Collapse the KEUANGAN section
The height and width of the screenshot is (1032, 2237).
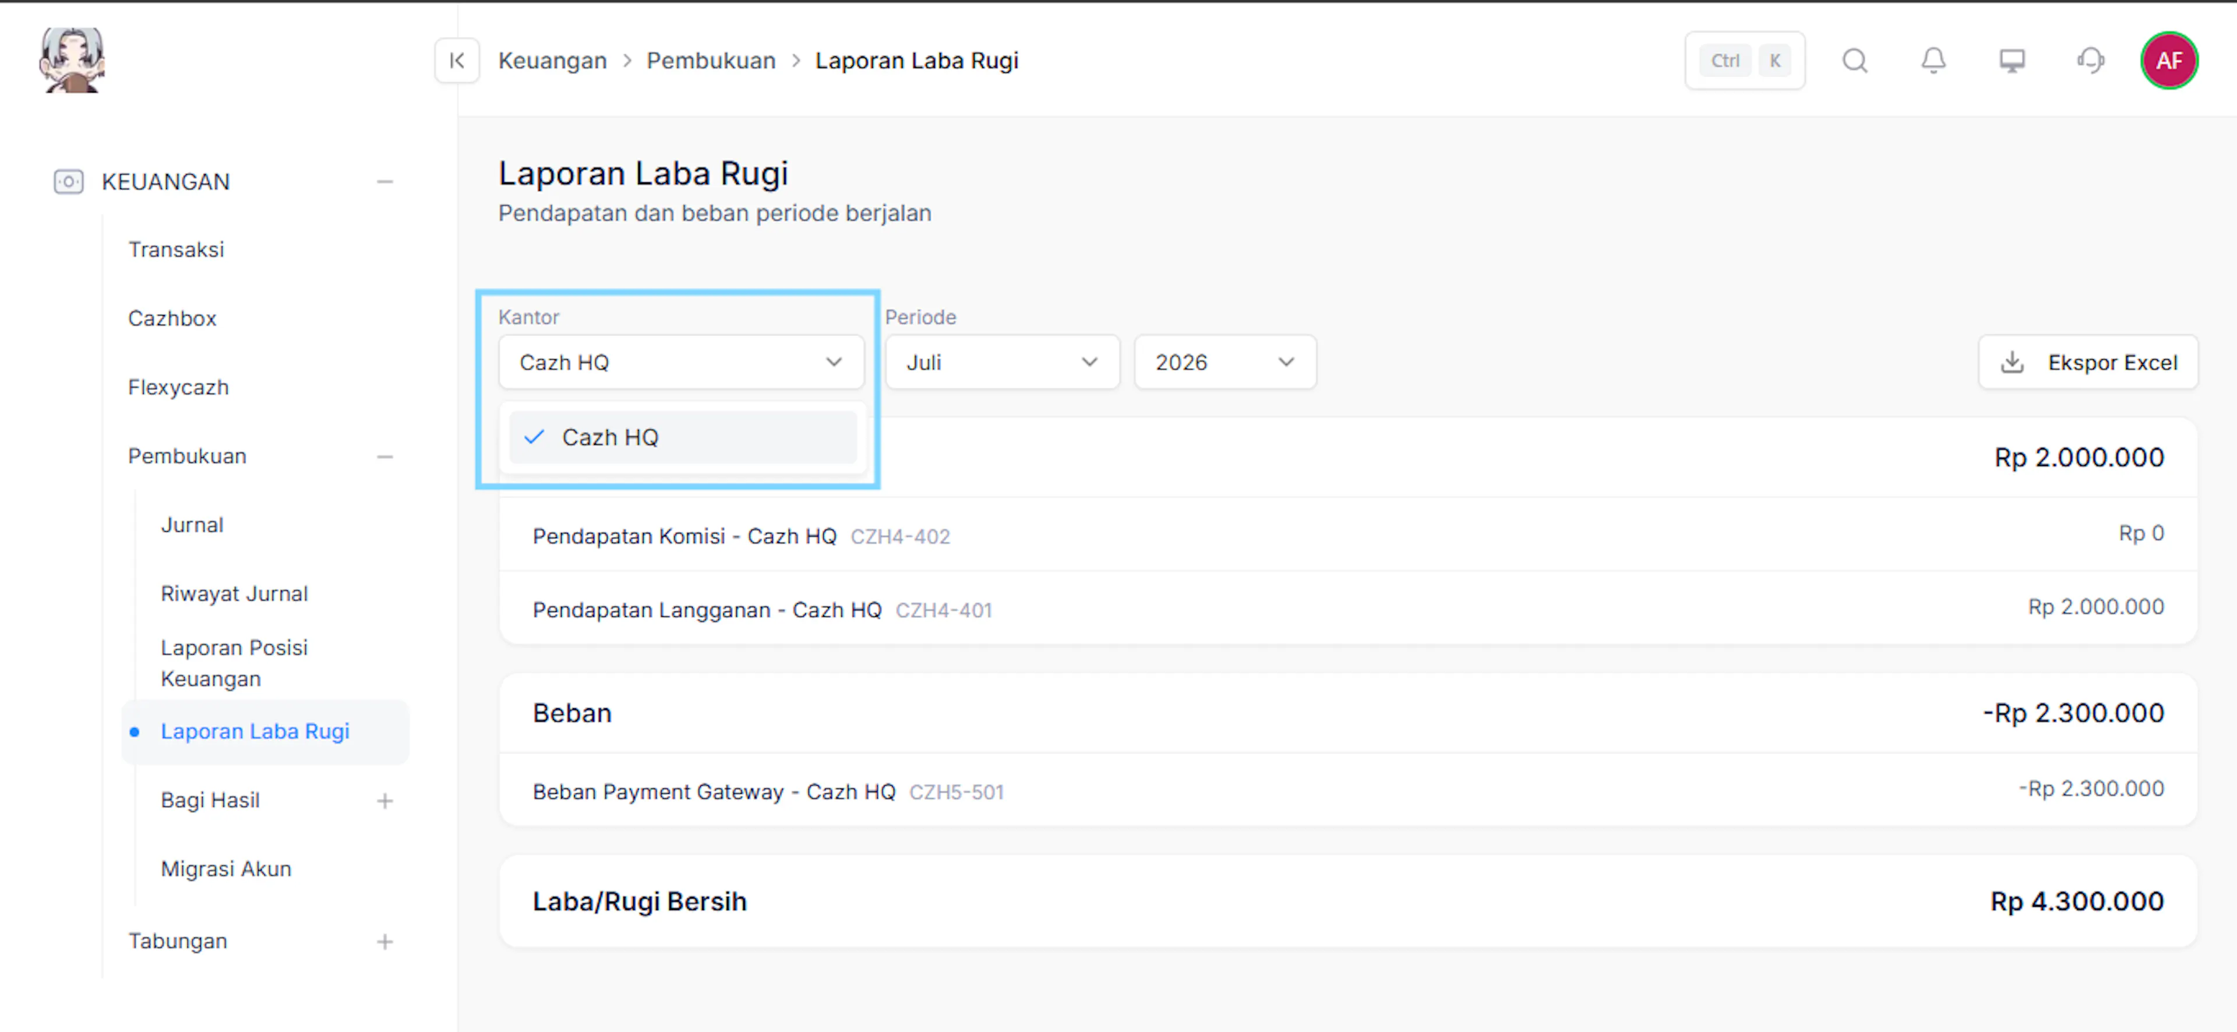pos(384,181)
